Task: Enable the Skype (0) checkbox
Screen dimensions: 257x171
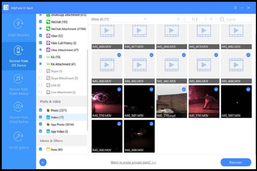Action: [x=40, y=71]
